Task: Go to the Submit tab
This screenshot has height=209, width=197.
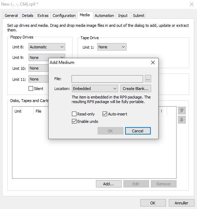Action: pos(138,16)
